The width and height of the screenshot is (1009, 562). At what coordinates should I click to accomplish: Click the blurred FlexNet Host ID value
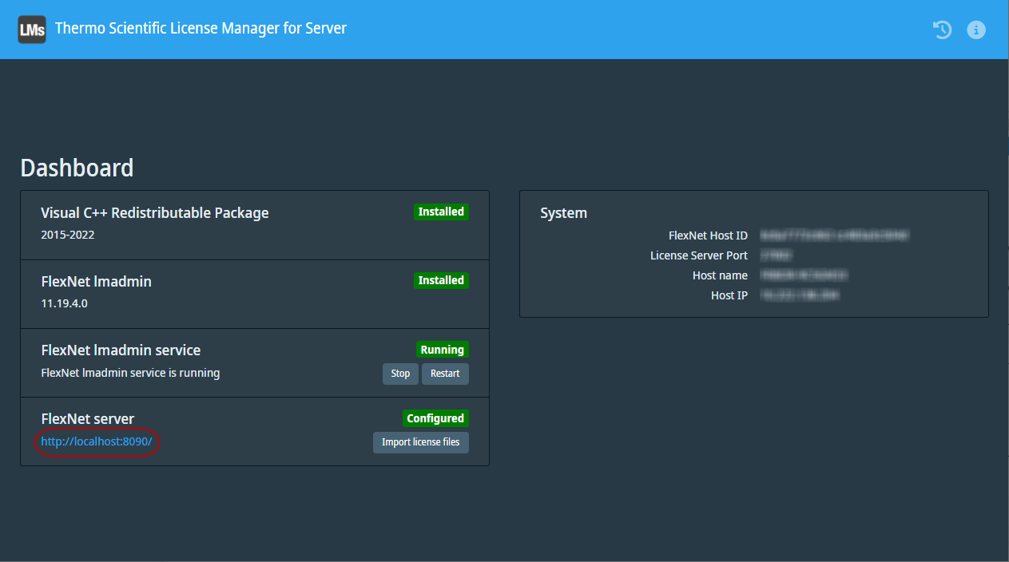coord(835,235)
